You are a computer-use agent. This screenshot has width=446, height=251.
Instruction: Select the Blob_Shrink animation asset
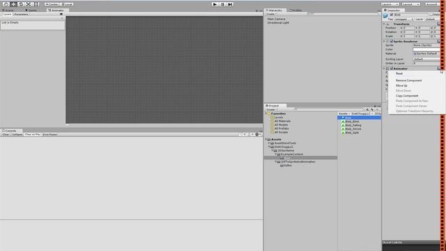coord(351,129)
